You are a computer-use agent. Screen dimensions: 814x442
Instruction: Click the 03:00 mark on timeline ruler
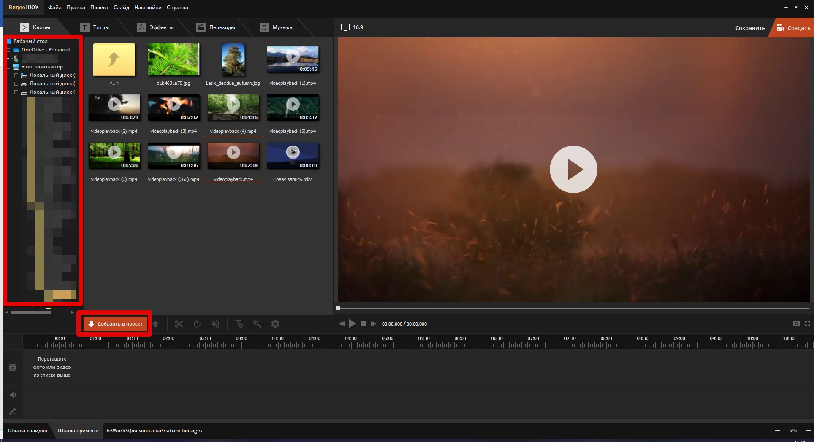click(x=241, y=338)
